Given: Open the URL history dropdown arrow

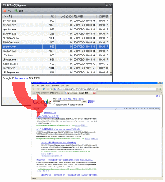Looking at the screenshot, I should click(x=158, y=89).
